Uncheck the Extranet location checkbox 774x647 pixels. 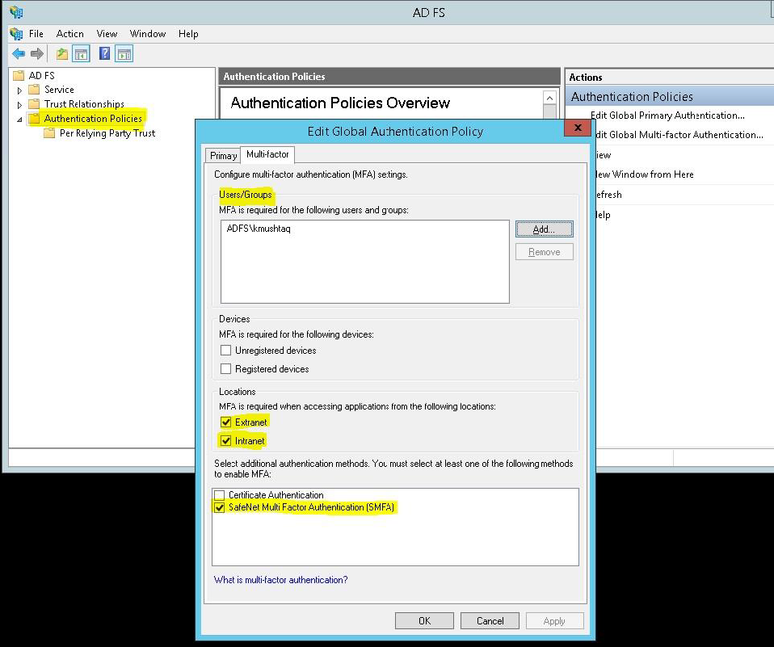click(x=226, y=422)
